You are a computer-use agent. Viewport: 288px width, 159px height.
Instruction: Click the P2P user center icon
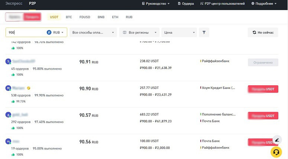pos(202,3)
